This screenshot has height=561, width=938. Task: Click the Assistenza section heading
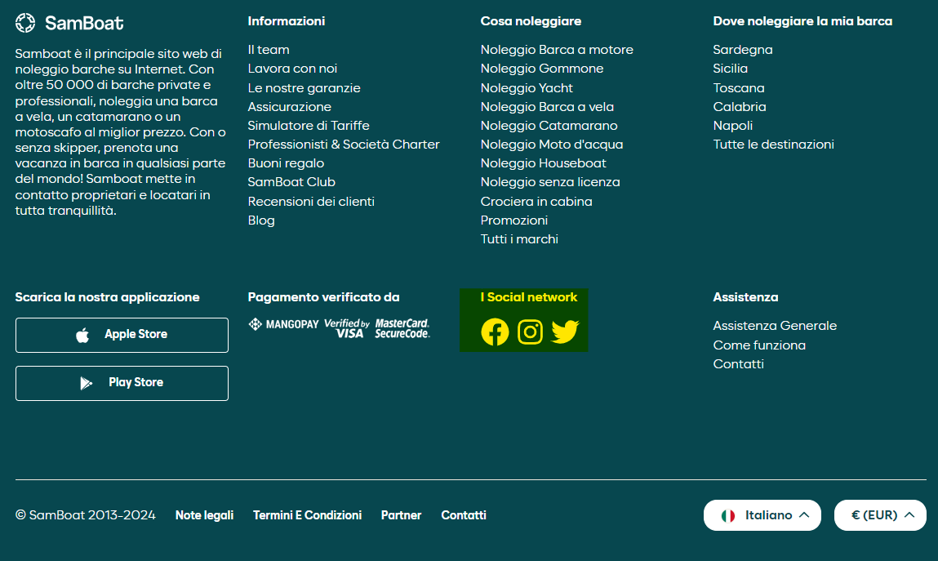pos(745,297)
